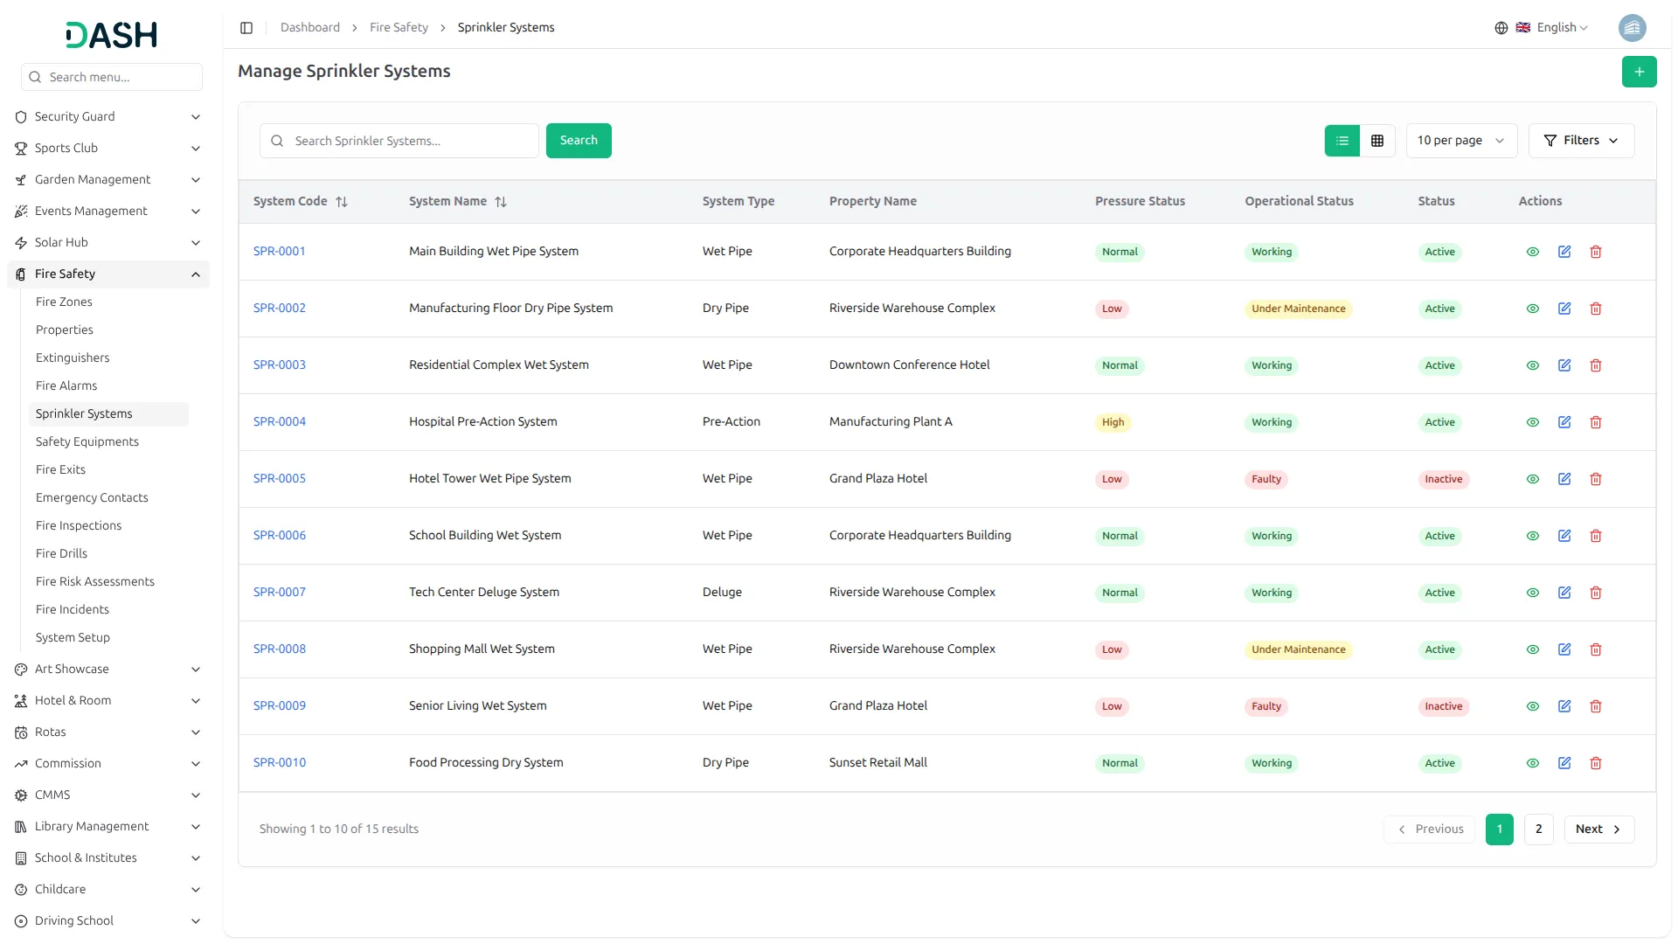Switch to grid view layout

click(x=1377, y=141)
